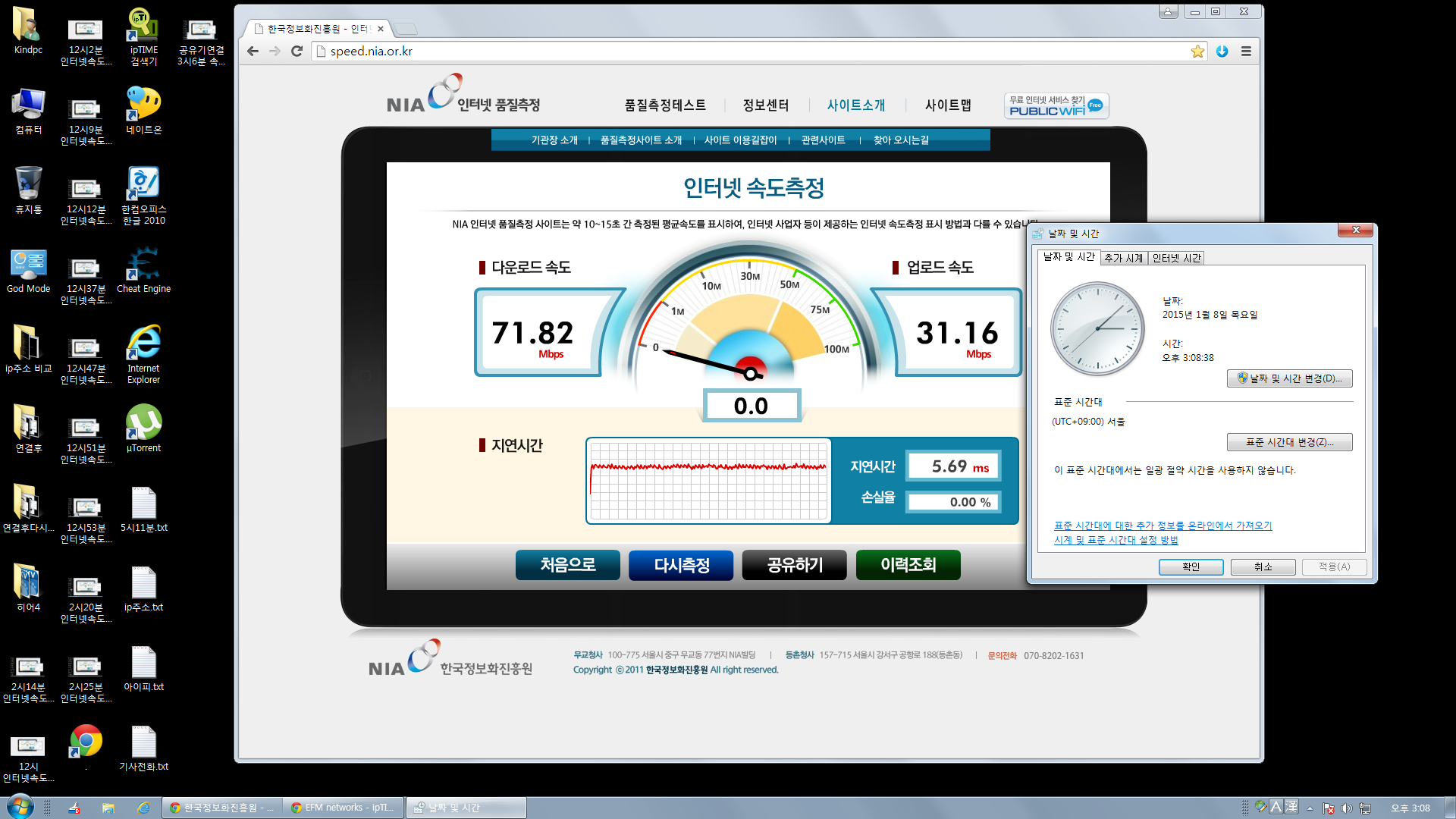Click the volume icon in system tray
Screen dimensions: 1456x819
[x=1346, y=808]
